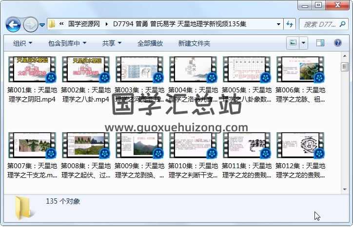Go back with the blue Back arrow
The height and width of the screenshot is (227, 353).
(13, 24)
